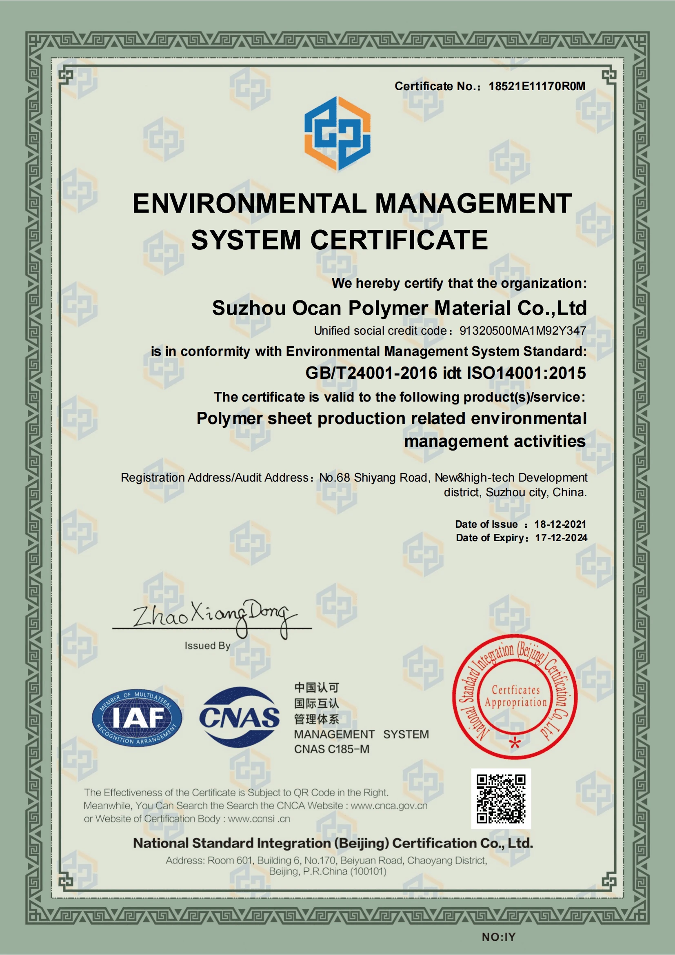The height and width of the screenshot is (955, 675).
Task: Click the NO:IY text below the border
Action: [499, 937]
